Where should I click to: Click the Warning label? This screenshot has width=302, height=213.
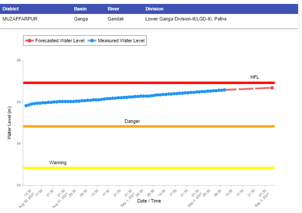(58, 162)
